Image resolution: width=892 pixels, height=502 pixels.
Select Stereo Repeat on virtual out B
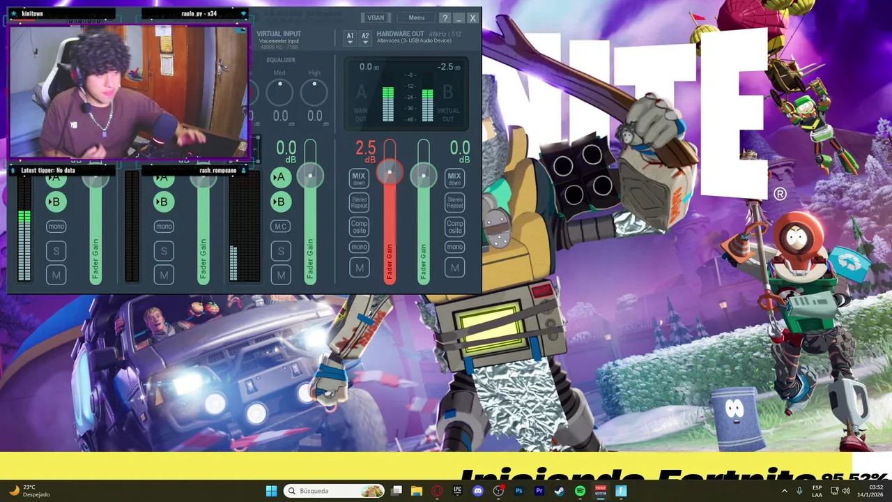click(x=454, y=203)
